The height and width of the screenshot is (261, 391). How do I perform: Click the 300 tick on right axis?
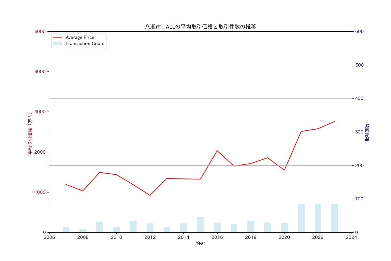click(359, 132)
